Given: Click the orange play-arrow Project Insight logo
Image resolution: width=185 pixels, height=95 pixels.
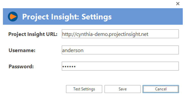Looking at the screenshot, I should pyautogui.click(x=13, y=16).
